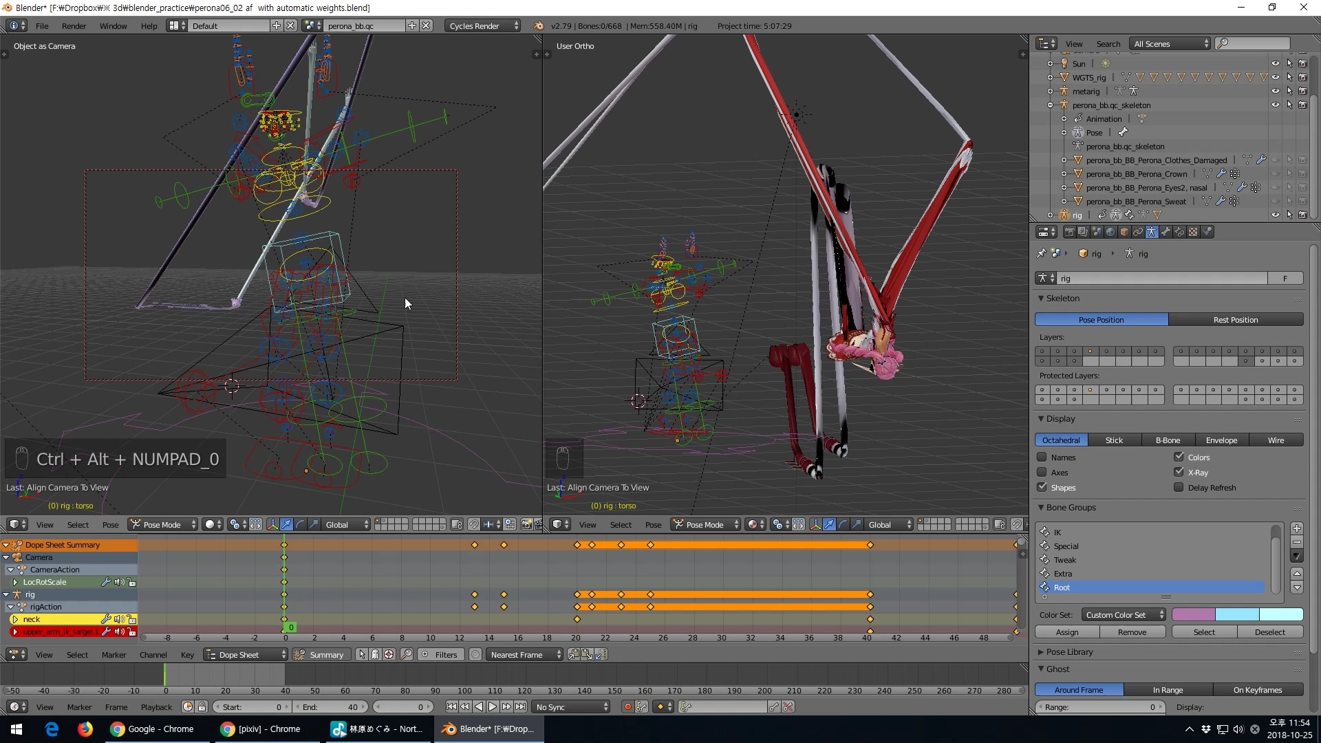Click the magnifier filter icon in dope sheet
The width and height of the screenshot is (1321, 743).
coord(407,654)
